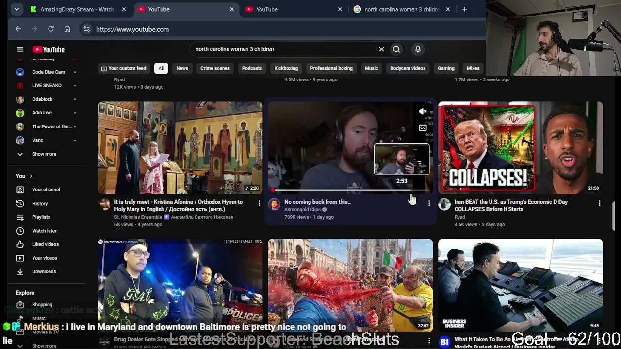This screenshot has width=621, height=349.
Task: Open the tab search dropdown arrow
Action: pyautogui.click(x=17, y=9)
